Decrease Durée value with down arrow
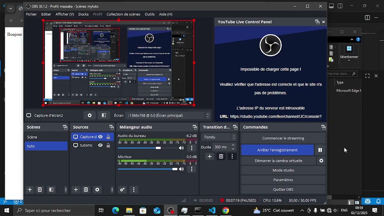 point(233,149)
